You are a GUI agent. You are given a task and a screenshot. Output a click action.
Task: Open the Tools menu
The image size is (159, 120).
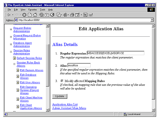[x=42, y=10]
